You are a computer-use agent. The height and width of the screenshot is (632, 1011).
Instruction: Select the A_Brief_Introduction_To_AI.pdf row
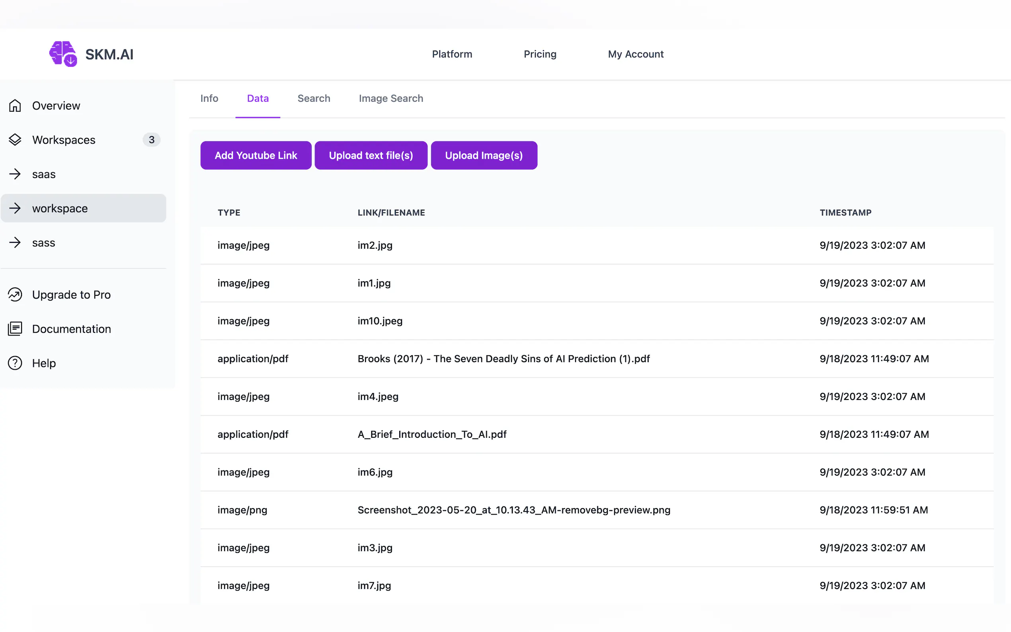point(432,434)
